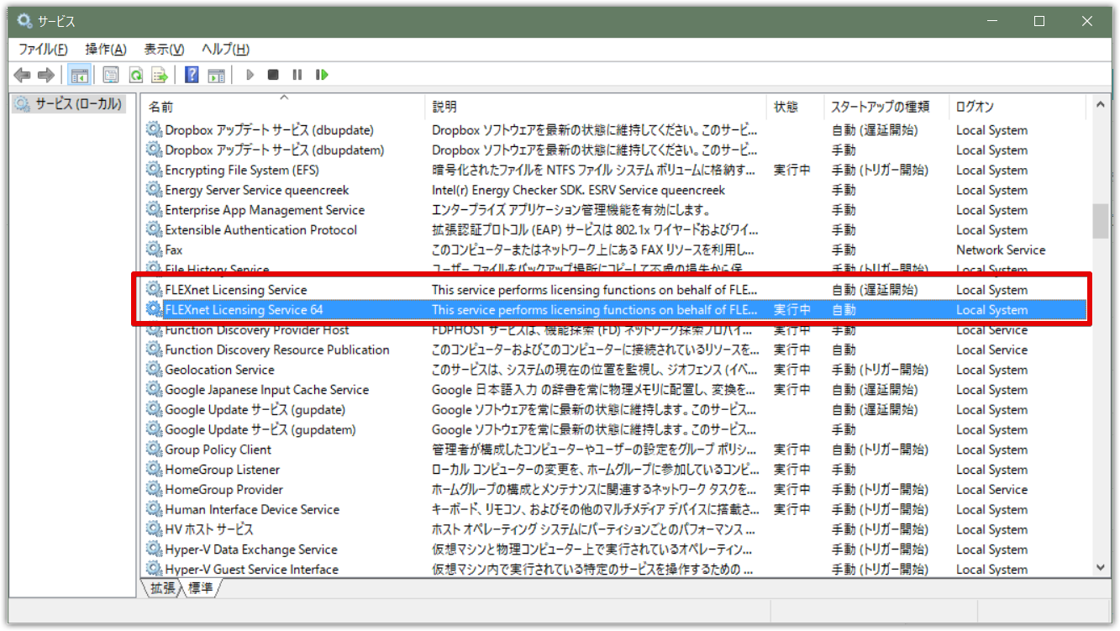Restart the selected service with restart icon

coord(321,76)
